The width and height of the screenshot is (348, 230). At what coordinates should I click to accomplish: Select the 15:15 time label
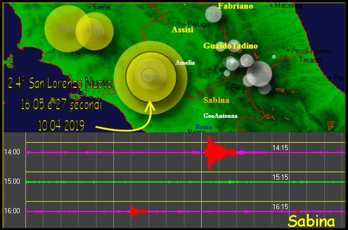click(280, 177)
